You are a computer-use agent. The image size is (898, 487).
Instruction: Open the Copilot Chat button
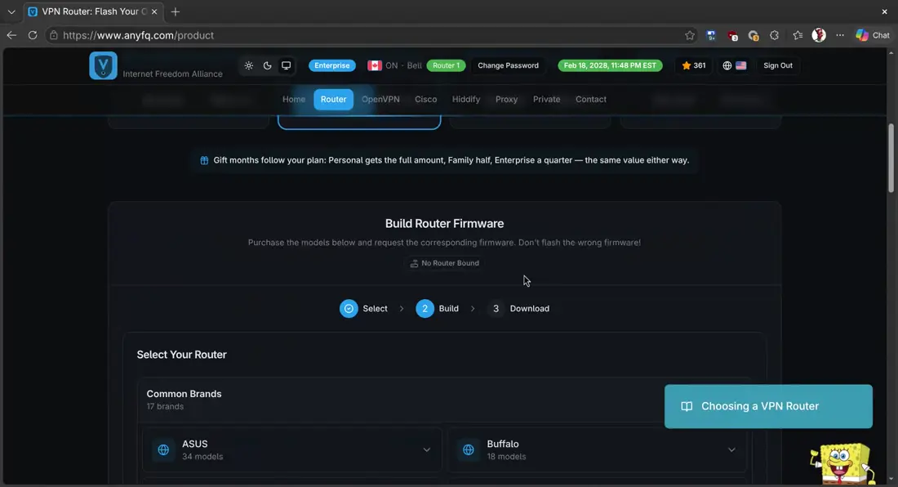tap(873, 35)
